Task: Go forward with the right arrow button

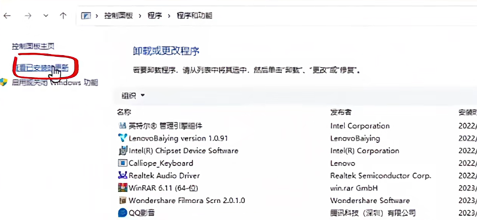Action: (x=28, y=16)
